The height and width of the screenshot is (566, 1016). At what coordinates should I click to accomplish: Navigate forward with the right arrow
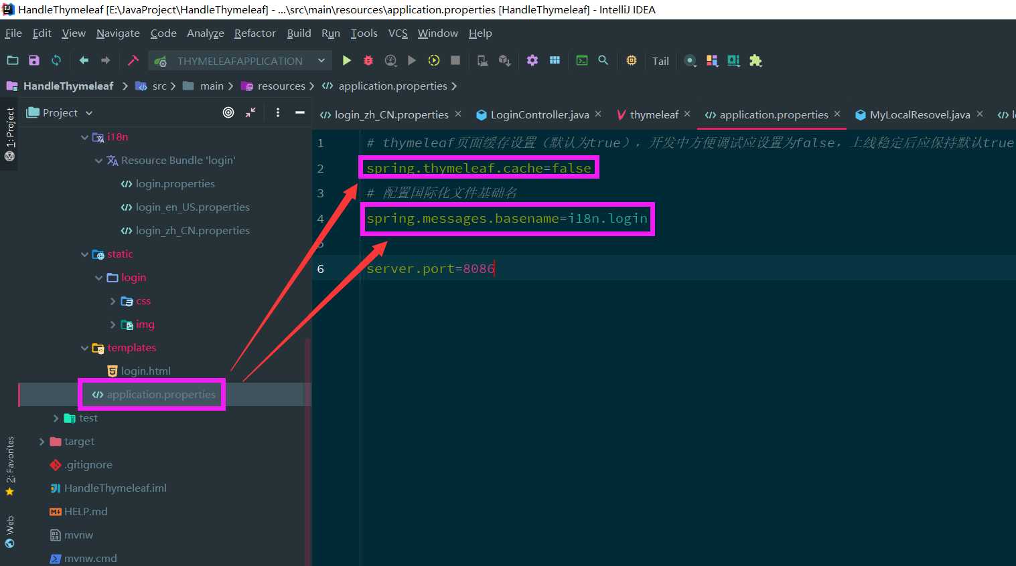105,60
